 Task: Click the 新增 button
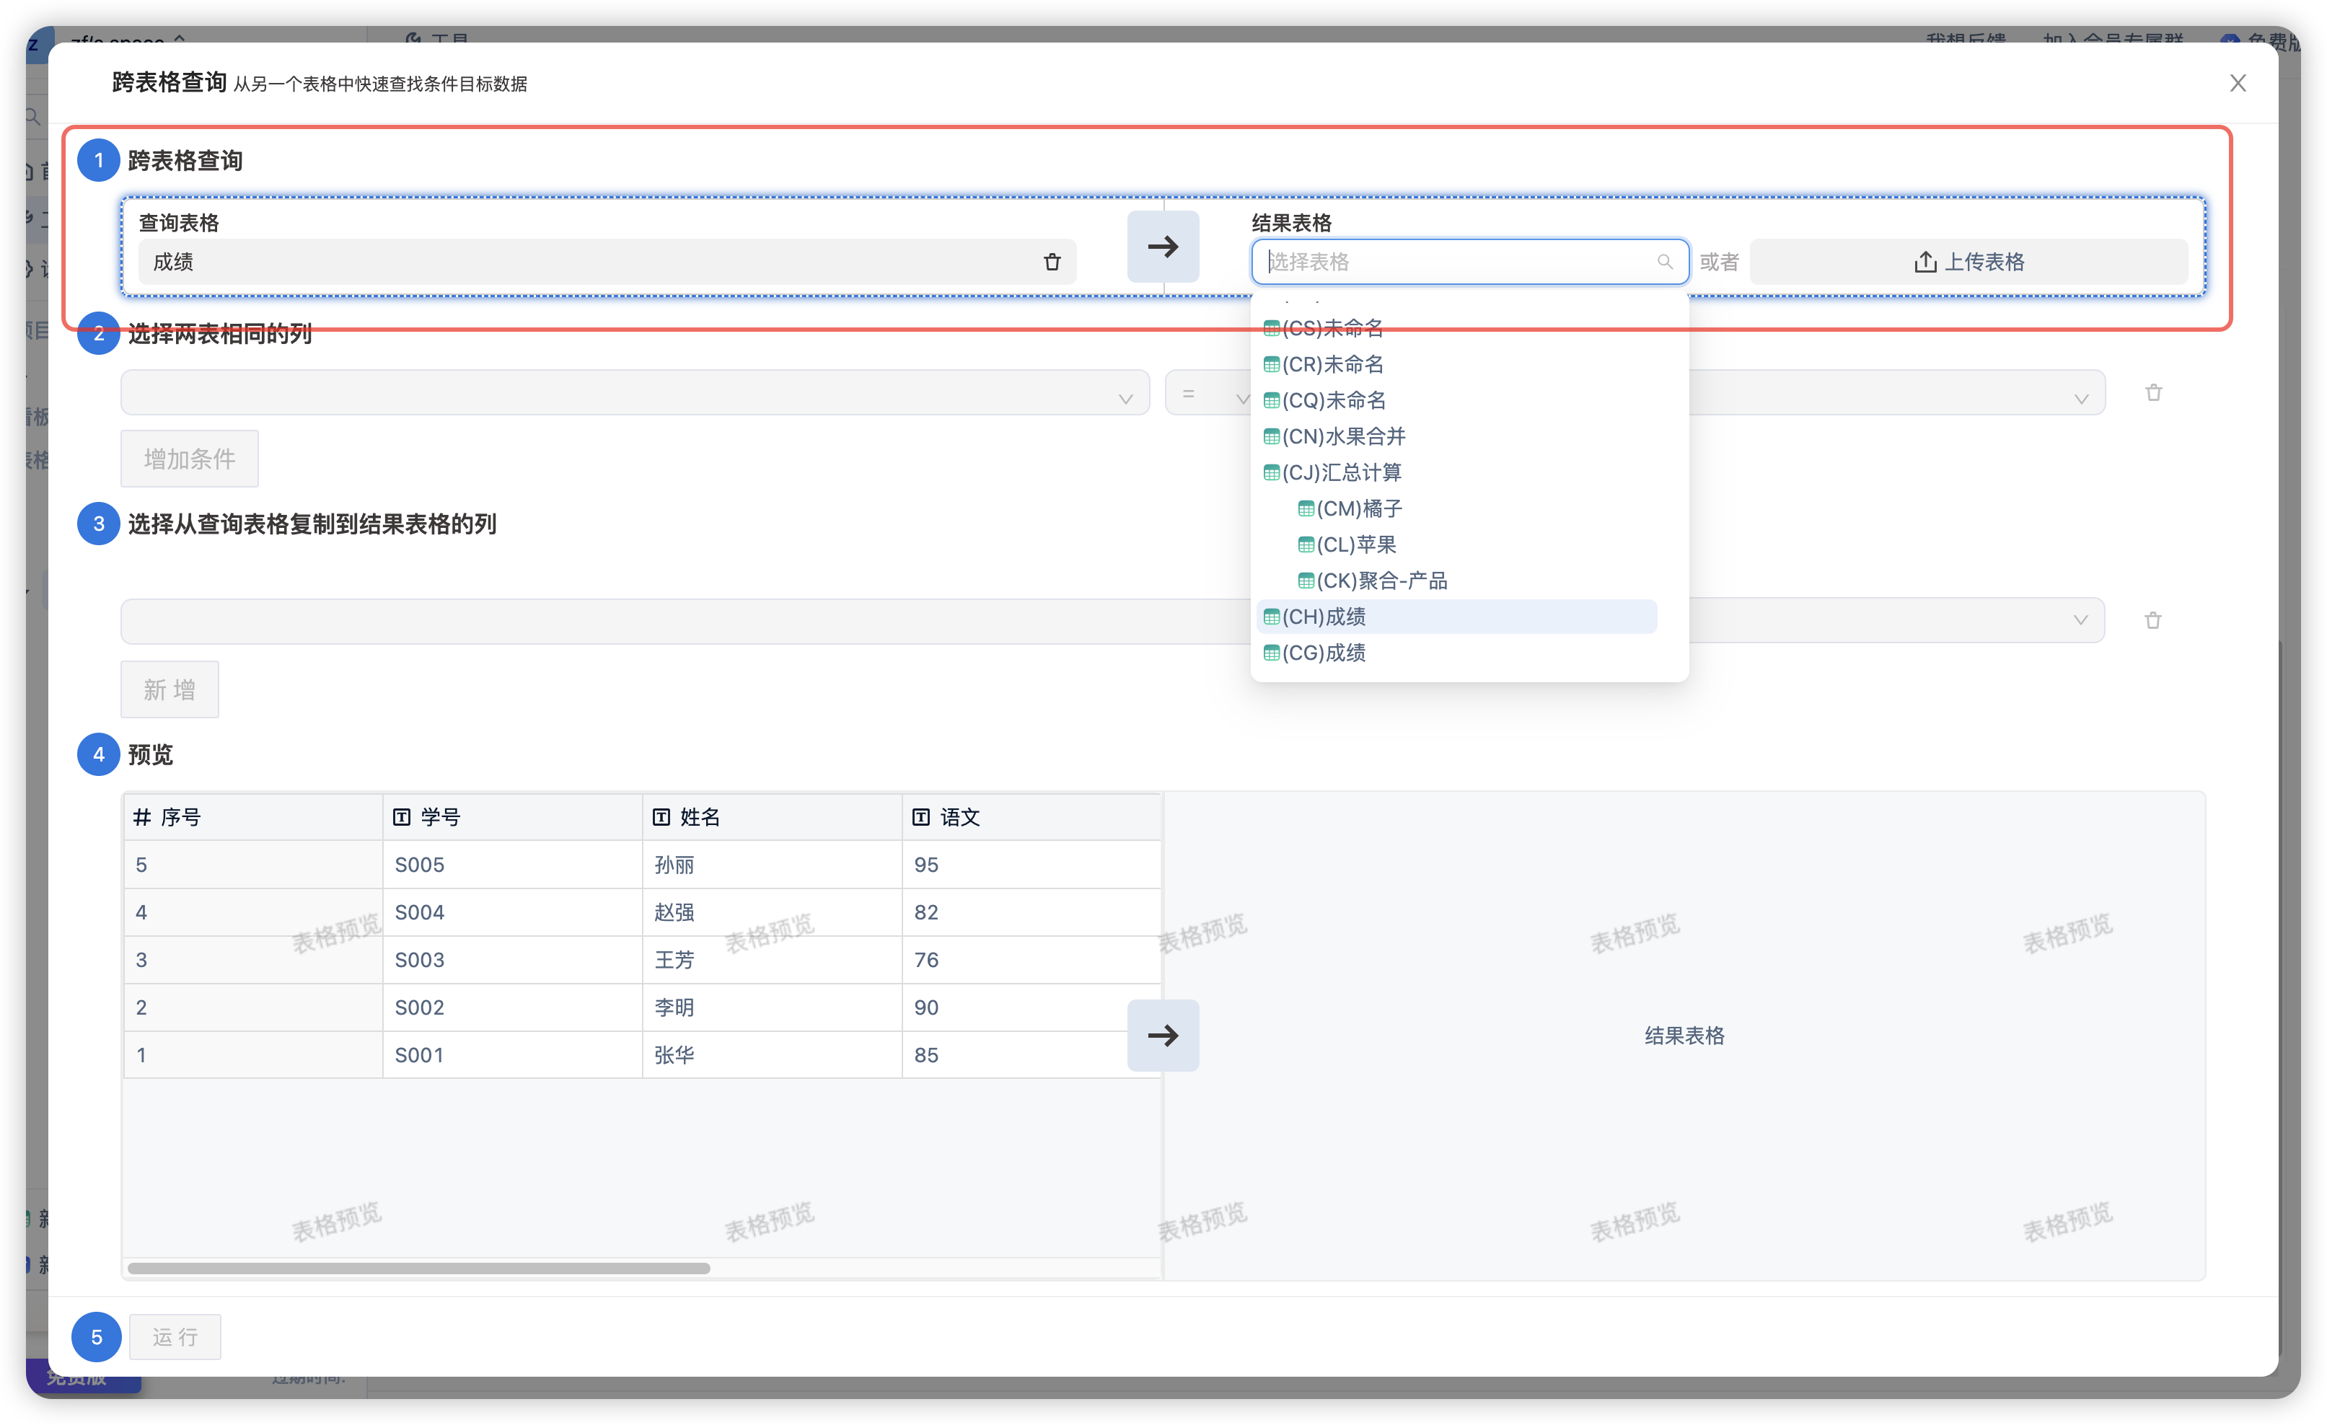(169, 689)
